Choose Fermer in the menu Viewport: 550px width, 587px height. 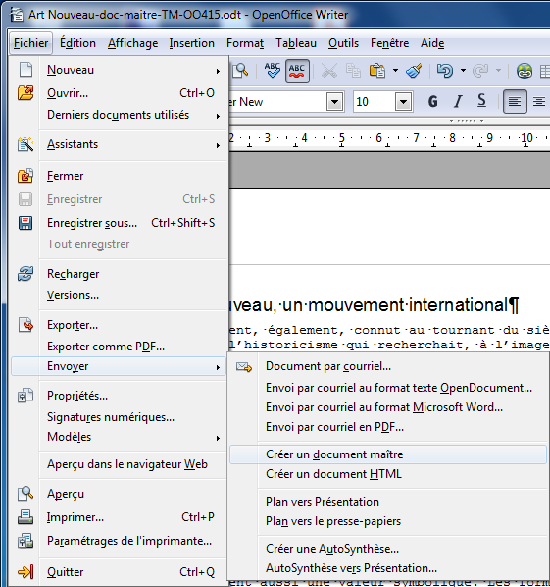119,176
